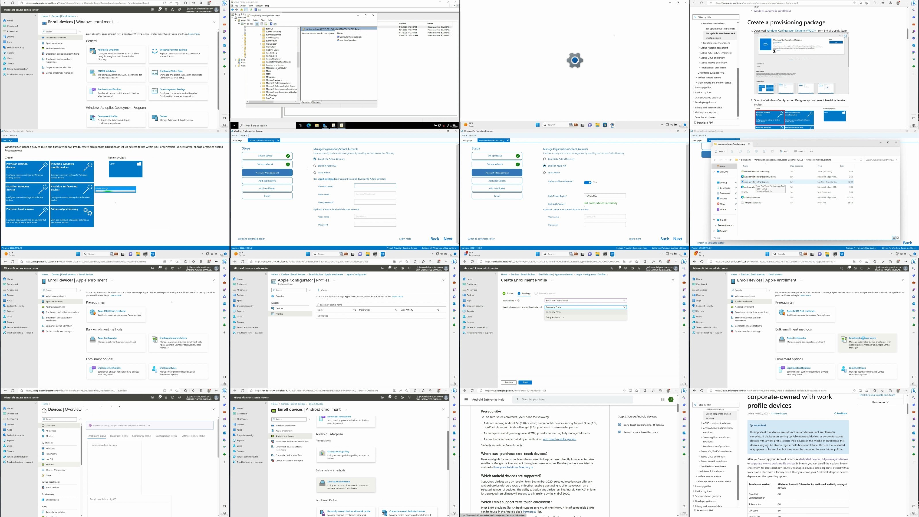This screenshot has height=517, width=919.
Task: Click into the Domain name field
Action: point(375,186)
